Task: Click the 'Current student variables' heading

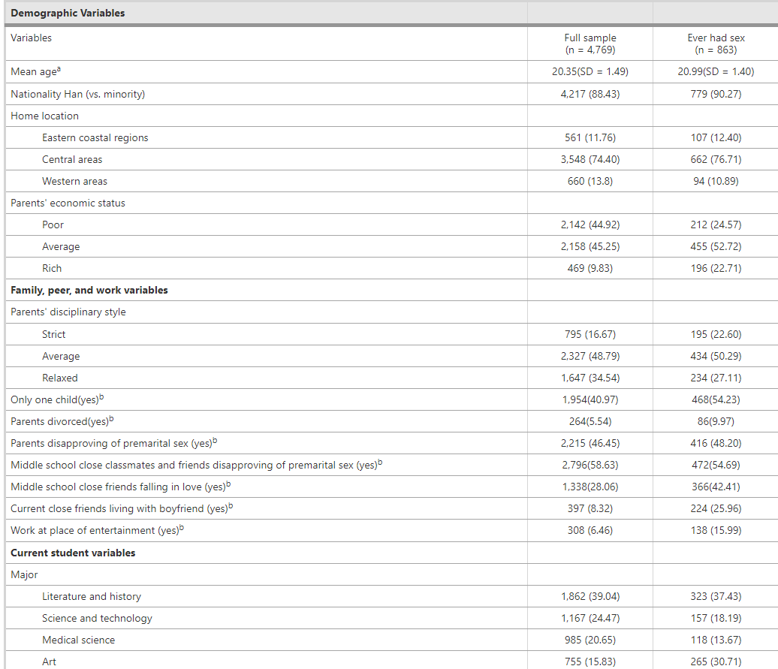Action: 73,553
